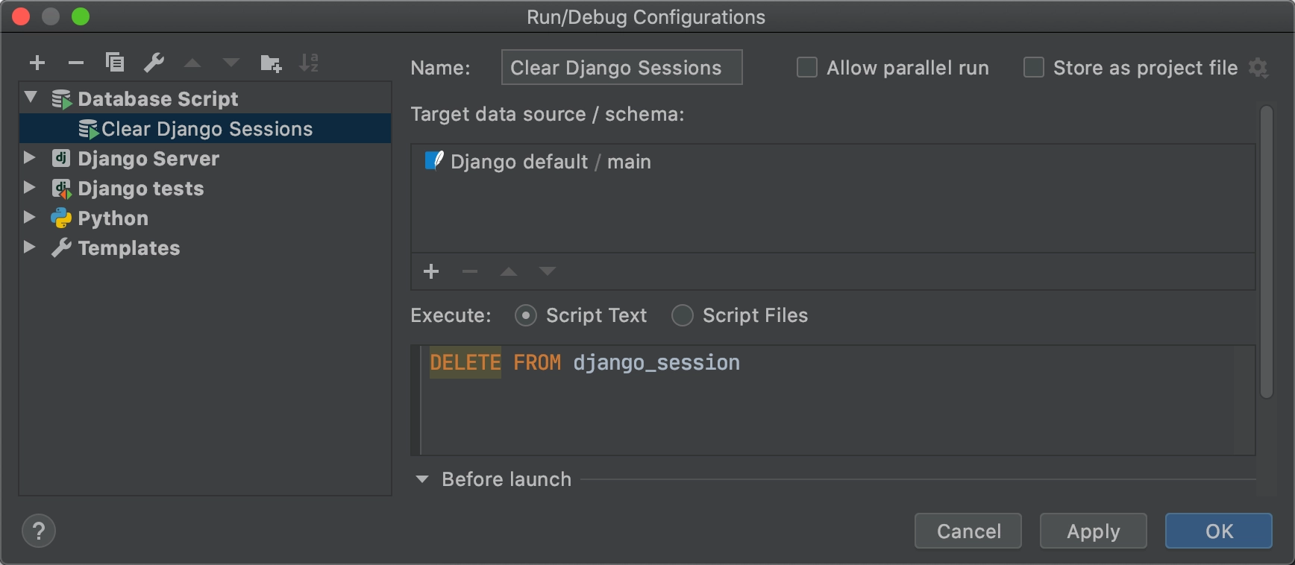1295x565 pixels.
Task: Click the Run/Debug Configurations title bar
Action: 646,16
